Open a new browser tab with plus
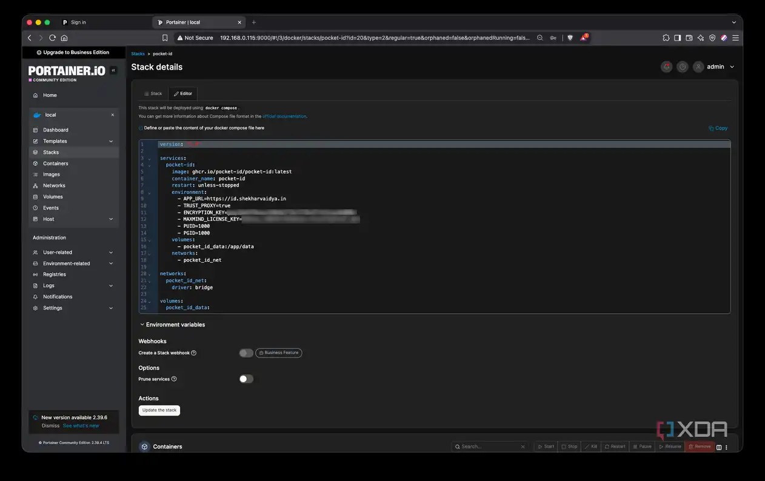Viewport: 765px width, 481px height. click(x=254, y=22)
